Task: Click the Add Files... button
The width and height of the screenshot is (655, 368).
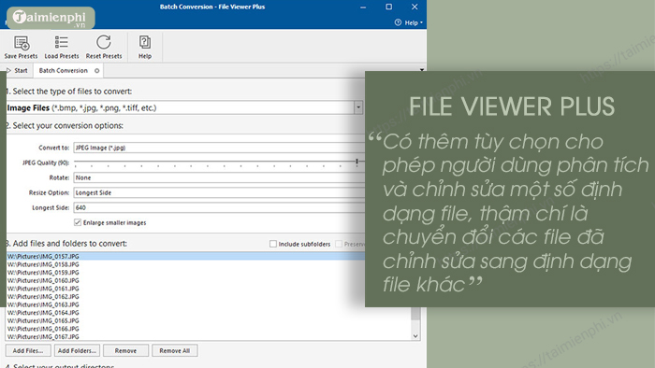Action: 28,350
